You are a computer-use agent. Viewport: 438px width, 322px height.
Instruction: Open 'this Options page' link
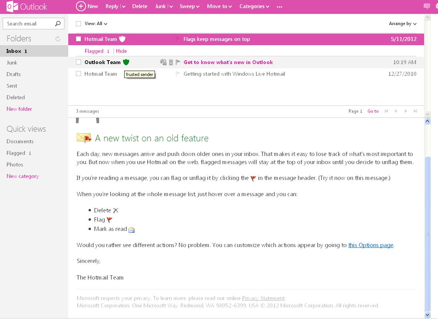pos(371,245)
